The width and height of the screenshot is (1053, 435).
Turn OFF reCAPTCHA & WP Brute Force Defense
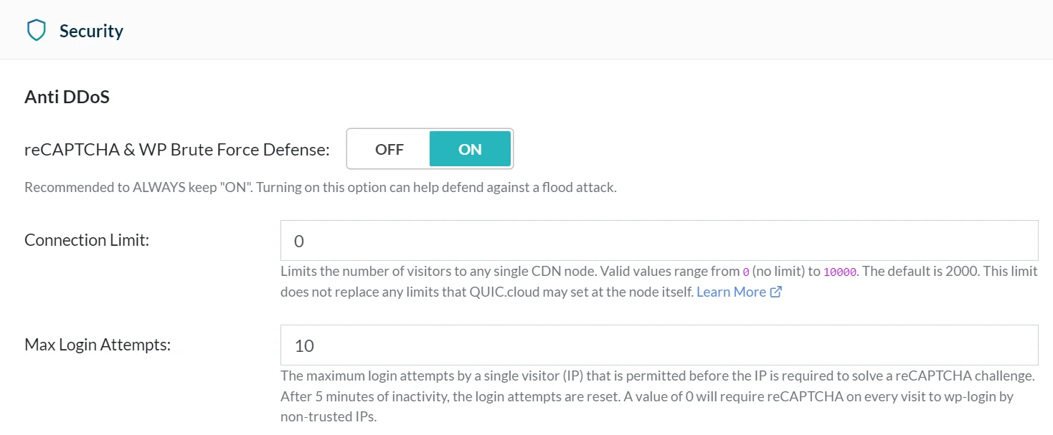(x=389, y=149)
